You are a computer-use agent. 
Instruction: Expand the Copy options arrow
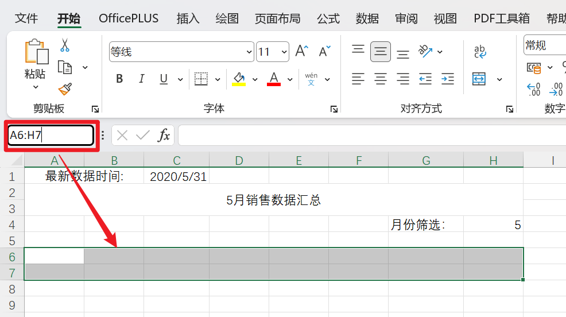pos(85,67)
